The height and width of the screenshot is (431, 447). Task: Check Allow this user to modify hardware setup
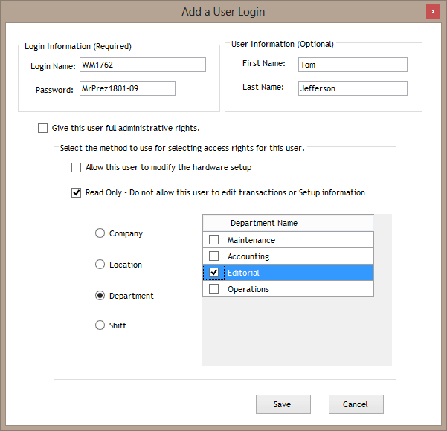76,168
